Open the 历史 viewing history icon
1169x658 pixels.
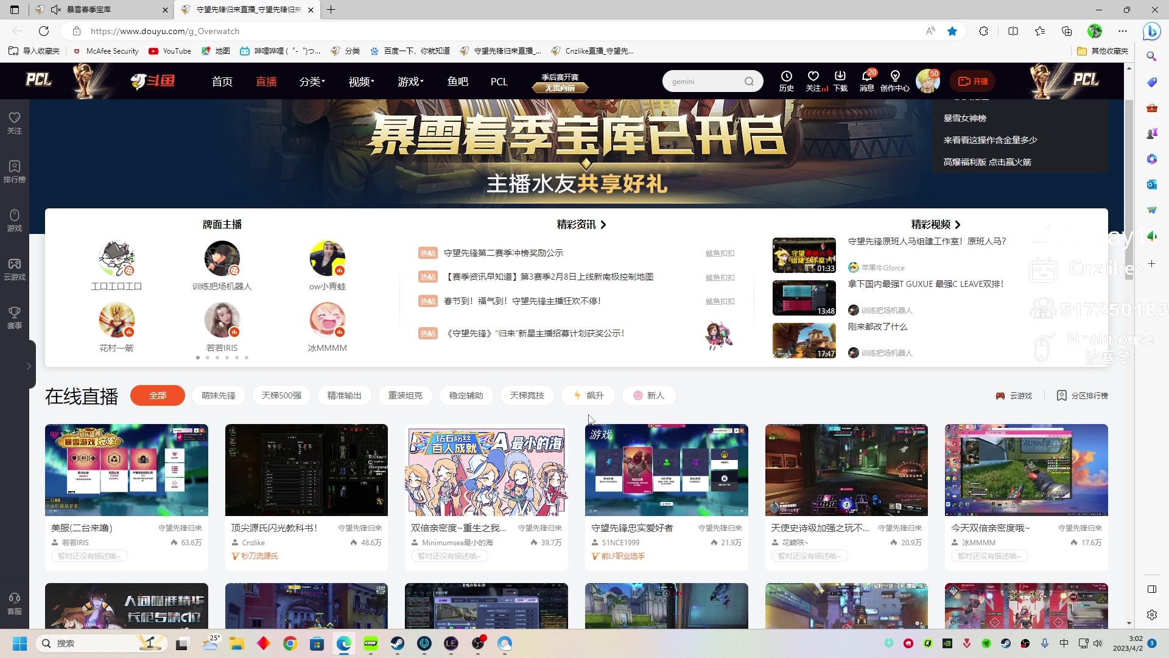coord(787,81)
